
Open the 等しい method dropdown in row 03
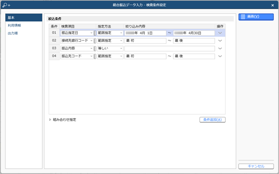point(110,48)
